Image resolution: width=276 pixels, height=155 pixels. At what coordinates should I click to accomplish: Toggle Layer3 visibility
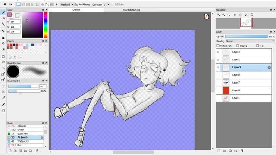pos(218,52)
